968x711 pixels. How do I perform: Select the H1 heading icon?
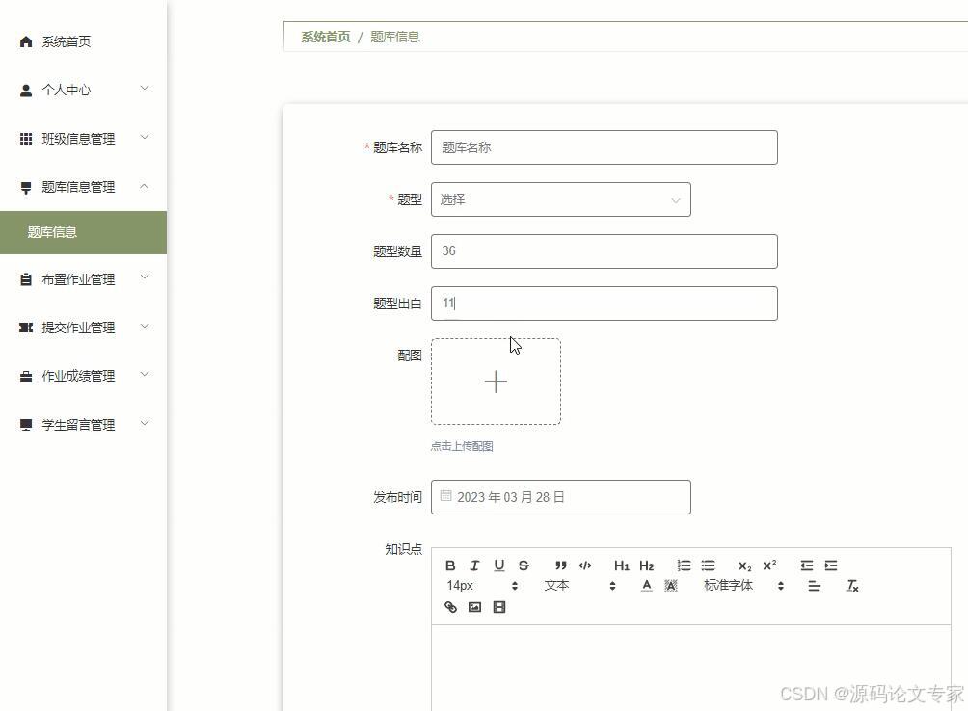[622, 566]
